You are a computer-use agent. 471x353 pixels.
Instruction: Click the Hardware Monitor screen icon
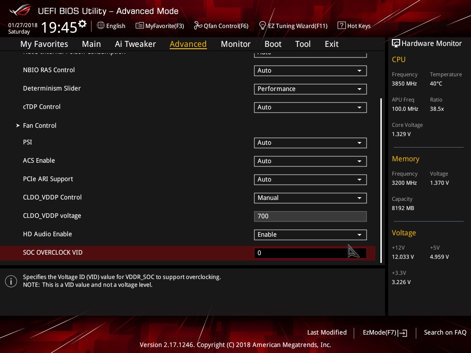pos(396,43)
